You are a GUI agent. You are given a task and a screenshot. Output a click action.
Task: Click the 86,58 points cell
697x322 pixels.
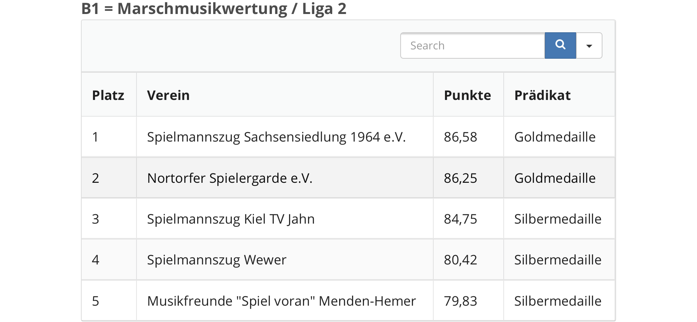(461, 137)
